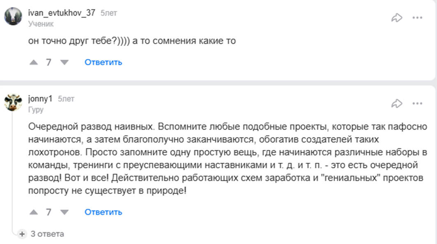Open three-dots menu on ivan_evtukhov_37's comment
The image size is (437, 244).
[x=417, y=18]
